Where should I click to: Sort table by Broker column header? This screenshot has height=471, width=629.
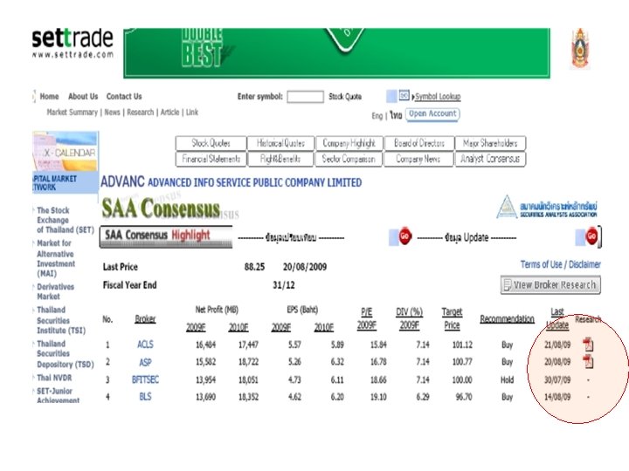(x=145, y=319)
